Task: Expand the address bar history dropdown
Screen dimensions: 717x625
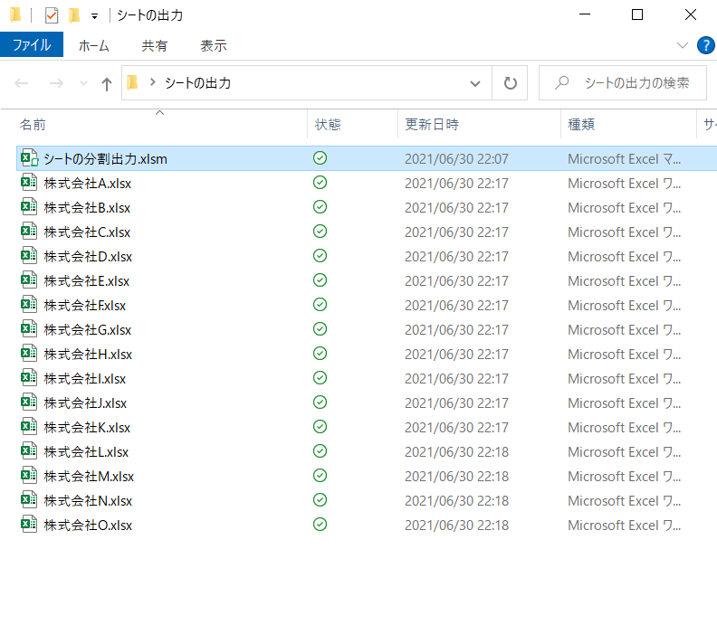Action: click(x=475, y=83)
